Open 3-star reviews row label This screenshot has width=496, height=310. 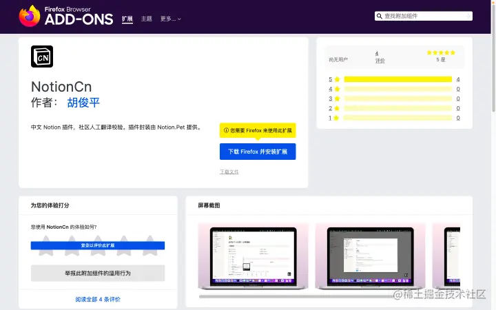click(x=334, y=99)
